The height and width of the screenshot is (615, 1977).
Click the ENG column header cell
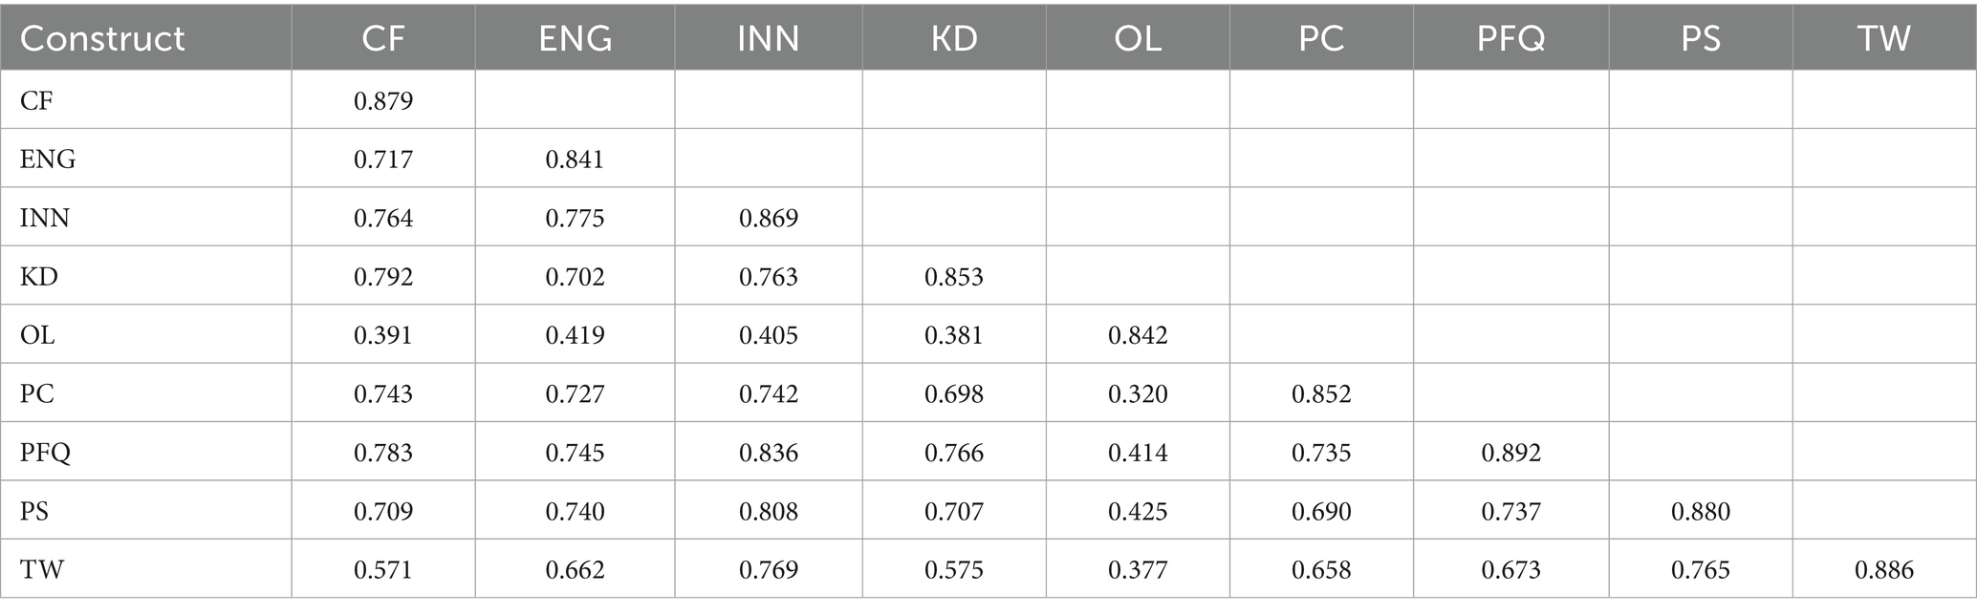(575, 38)
